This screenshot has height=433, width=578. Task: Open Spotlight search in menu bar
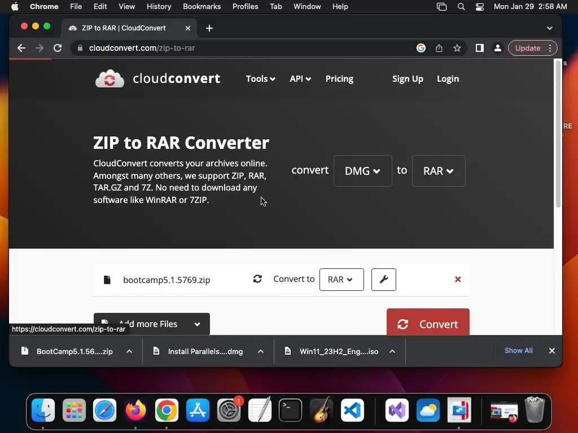pos(461,7)
